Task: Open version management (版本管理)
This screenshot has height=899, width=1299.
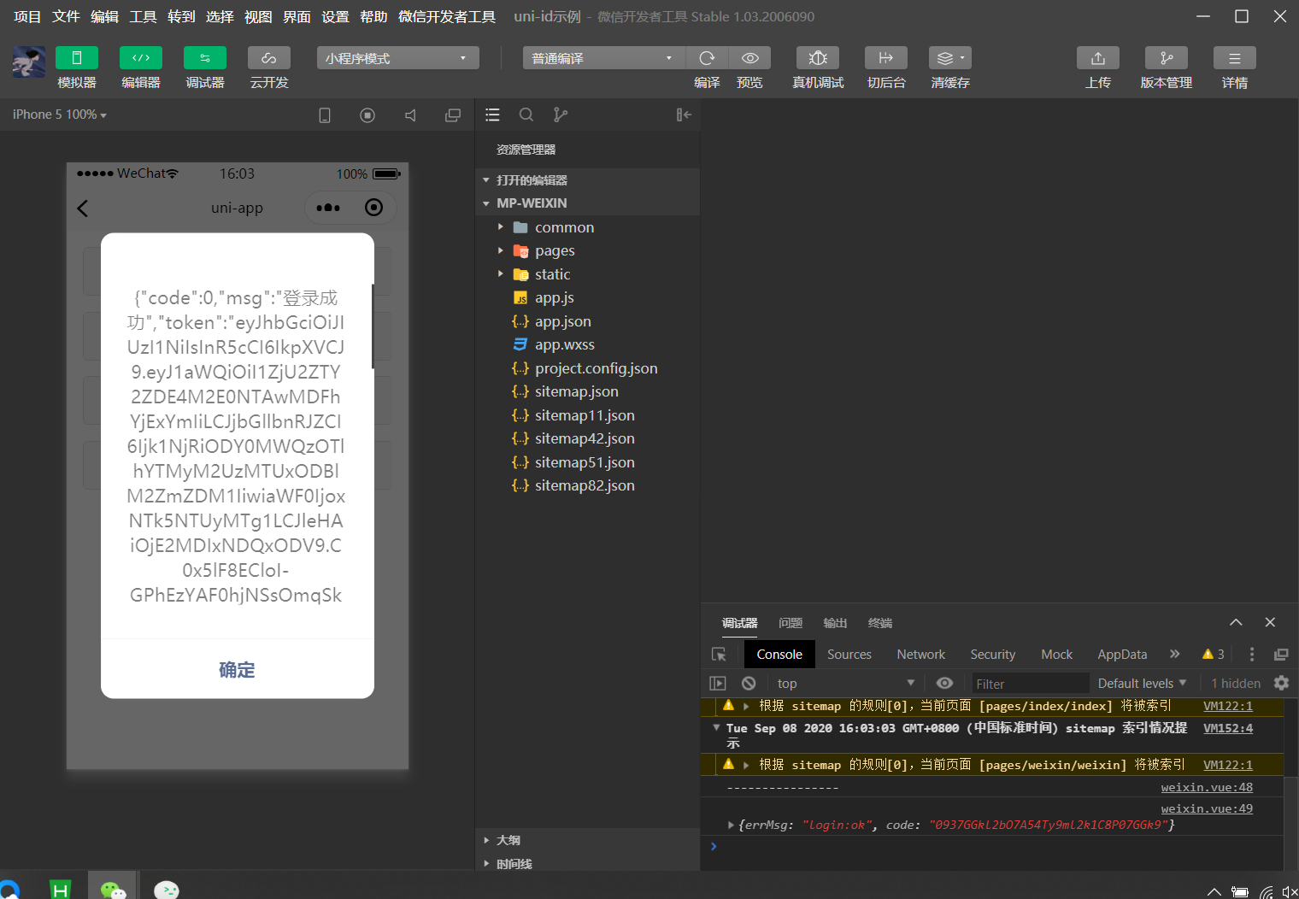Action: coord(1167,58)
